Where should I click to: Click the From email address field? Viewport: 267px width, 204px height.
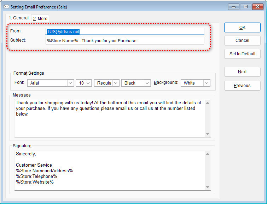tap(125, 31)
